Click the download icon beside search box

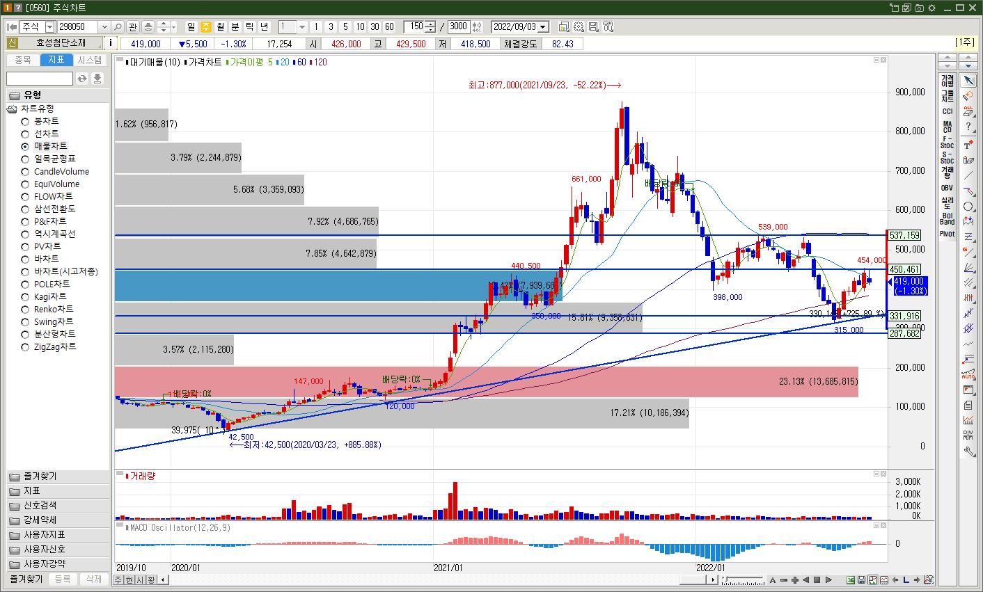coord(97,79)
